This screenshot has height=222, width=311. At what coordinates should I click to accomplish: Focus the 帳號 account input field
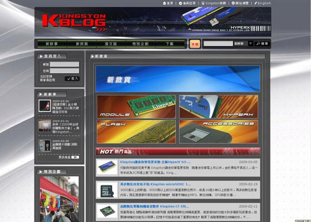tap(64, 64)
